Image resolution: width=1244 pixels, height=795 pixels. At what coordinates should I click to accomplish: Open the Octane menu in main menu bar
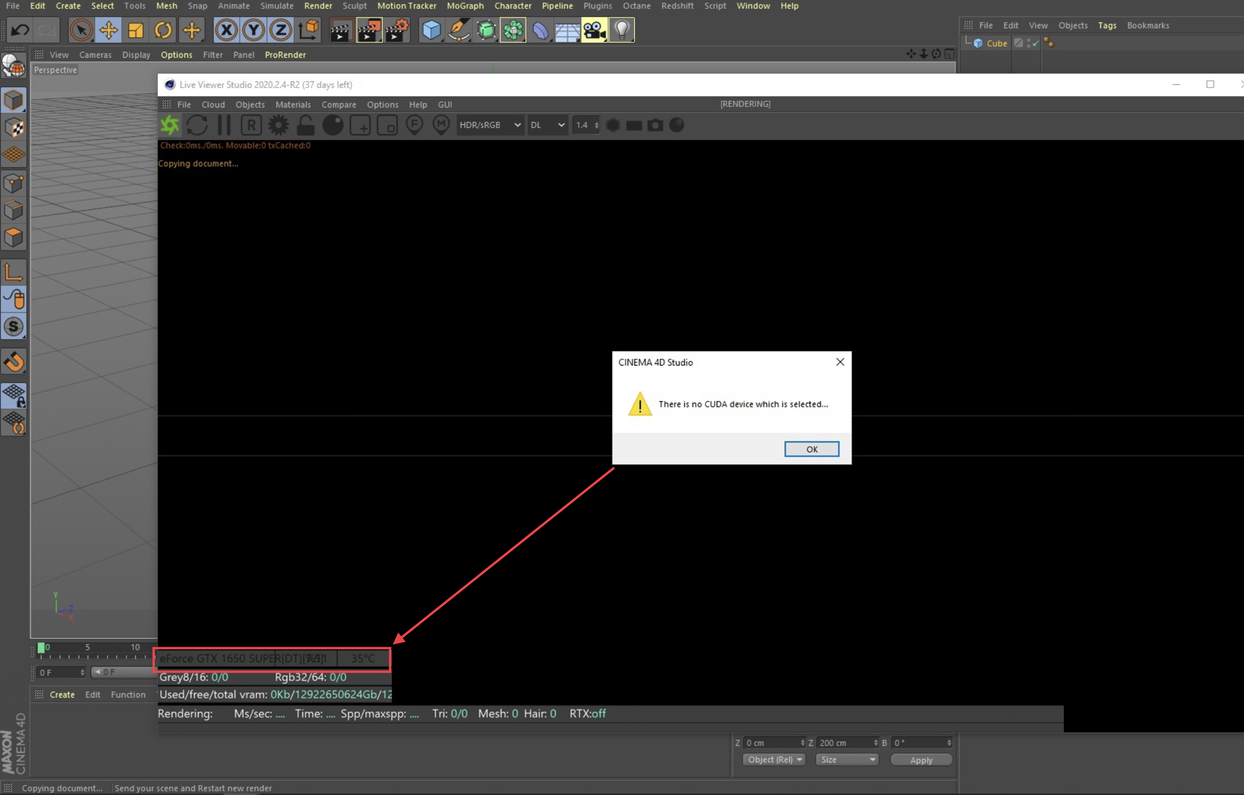click(636, 6)
